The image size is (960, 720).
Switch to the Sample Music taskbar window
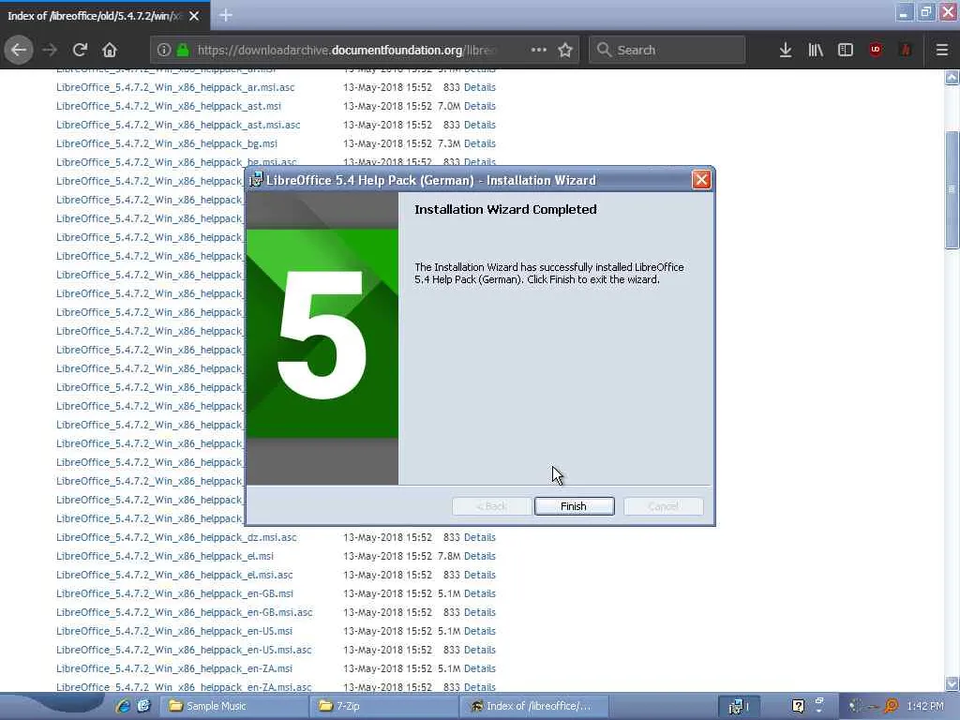(x=233, y=706)
